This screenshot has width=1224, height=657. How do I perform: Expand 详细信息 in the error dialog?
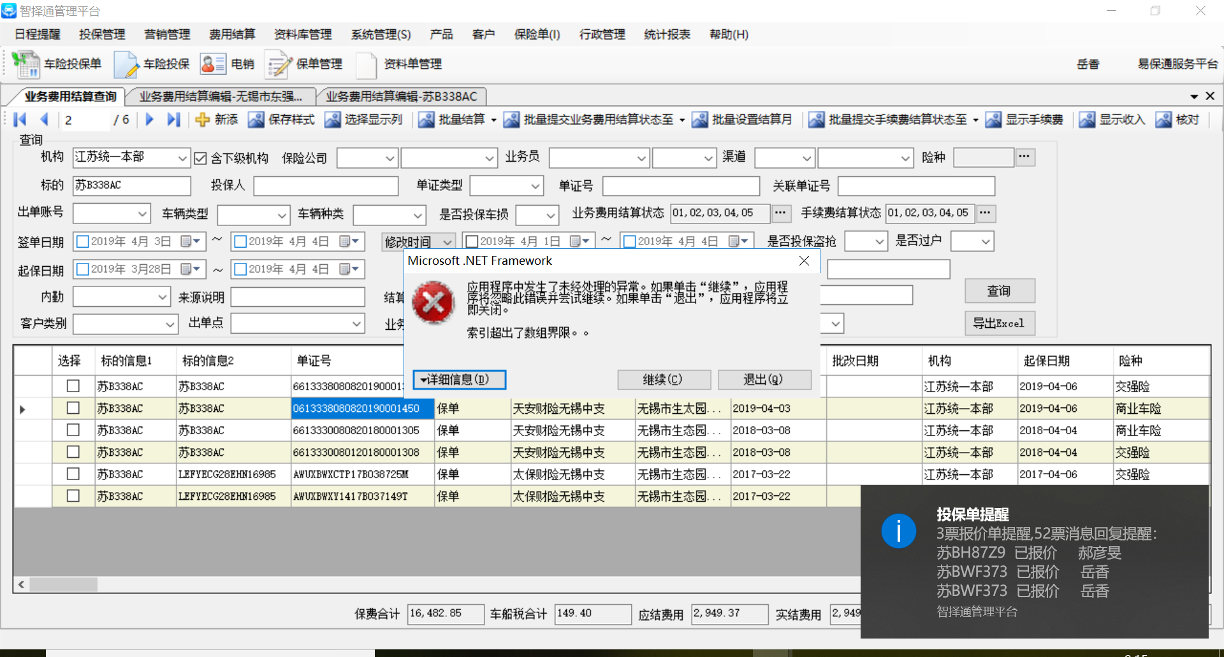coord(459,380)
